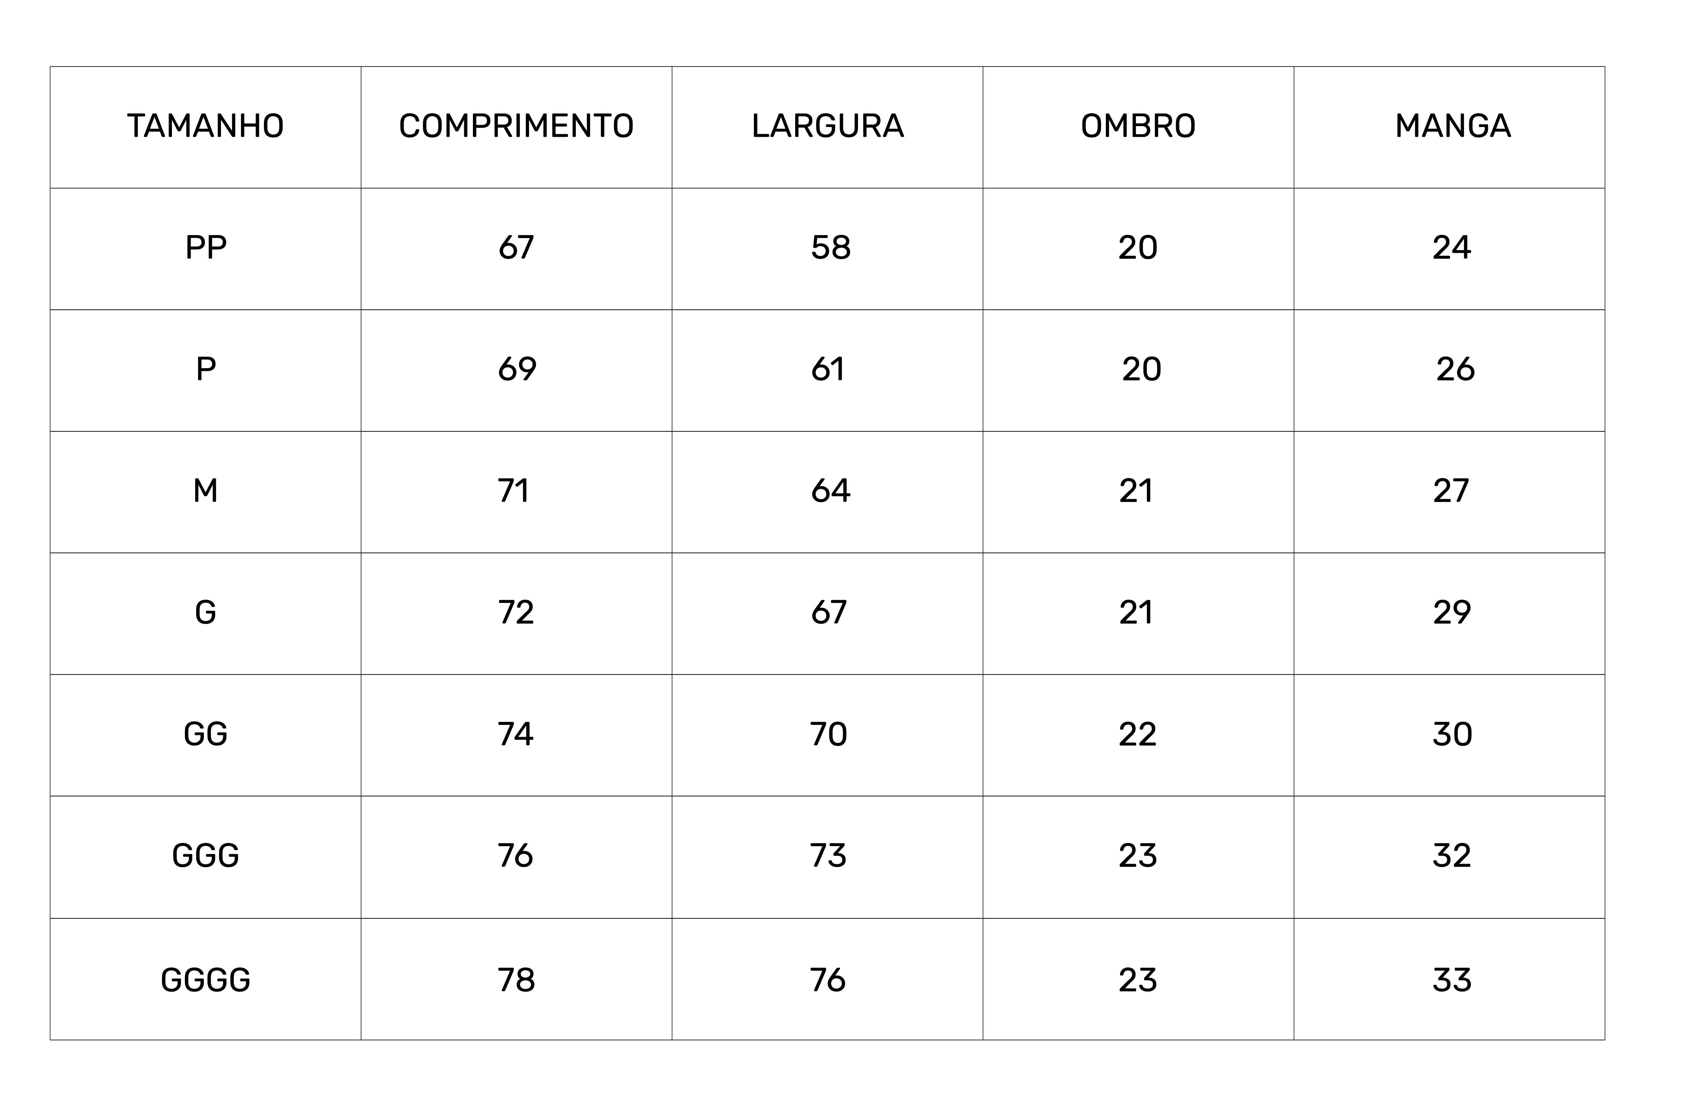This screenshot has height=1102, width=1701.
Task: Click manga value 29 in G row
Action: pyautogui.click(x=1452, y=613)
